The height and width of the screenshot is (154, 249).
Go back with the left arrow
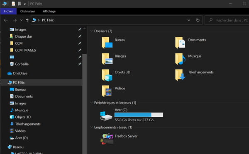6,20
